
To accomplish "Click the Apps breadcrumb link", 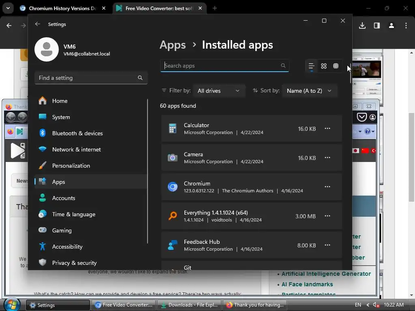I will 173,45.
